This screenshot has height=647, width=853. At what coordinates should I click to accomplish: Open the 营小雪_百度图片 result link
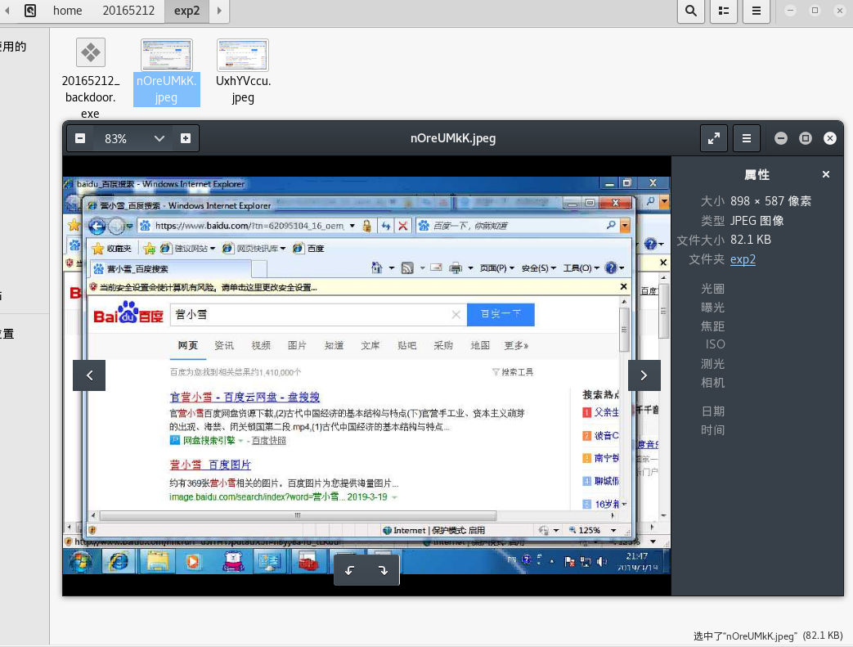pyautogui.click(x=210, y=465)
